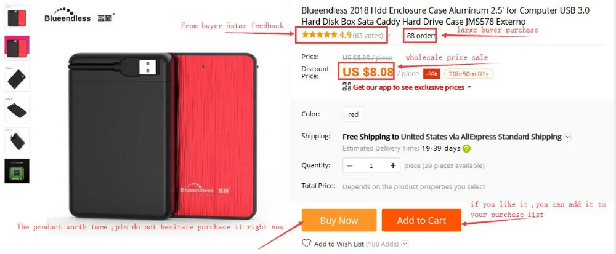The height and width of the screenshot is (254, 616).
Task: Select the pink background product thumbnail
Action: tap(17, 48)
